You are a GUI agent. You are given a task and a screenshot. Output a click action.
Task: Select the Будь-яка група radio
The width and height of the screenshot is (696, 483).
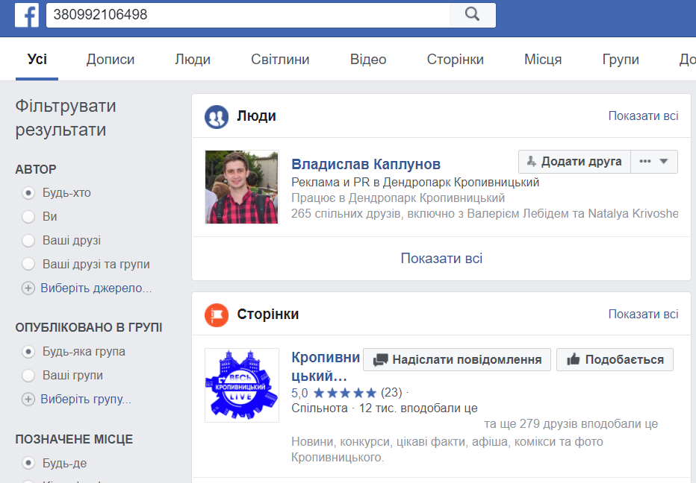click(28, 352)
